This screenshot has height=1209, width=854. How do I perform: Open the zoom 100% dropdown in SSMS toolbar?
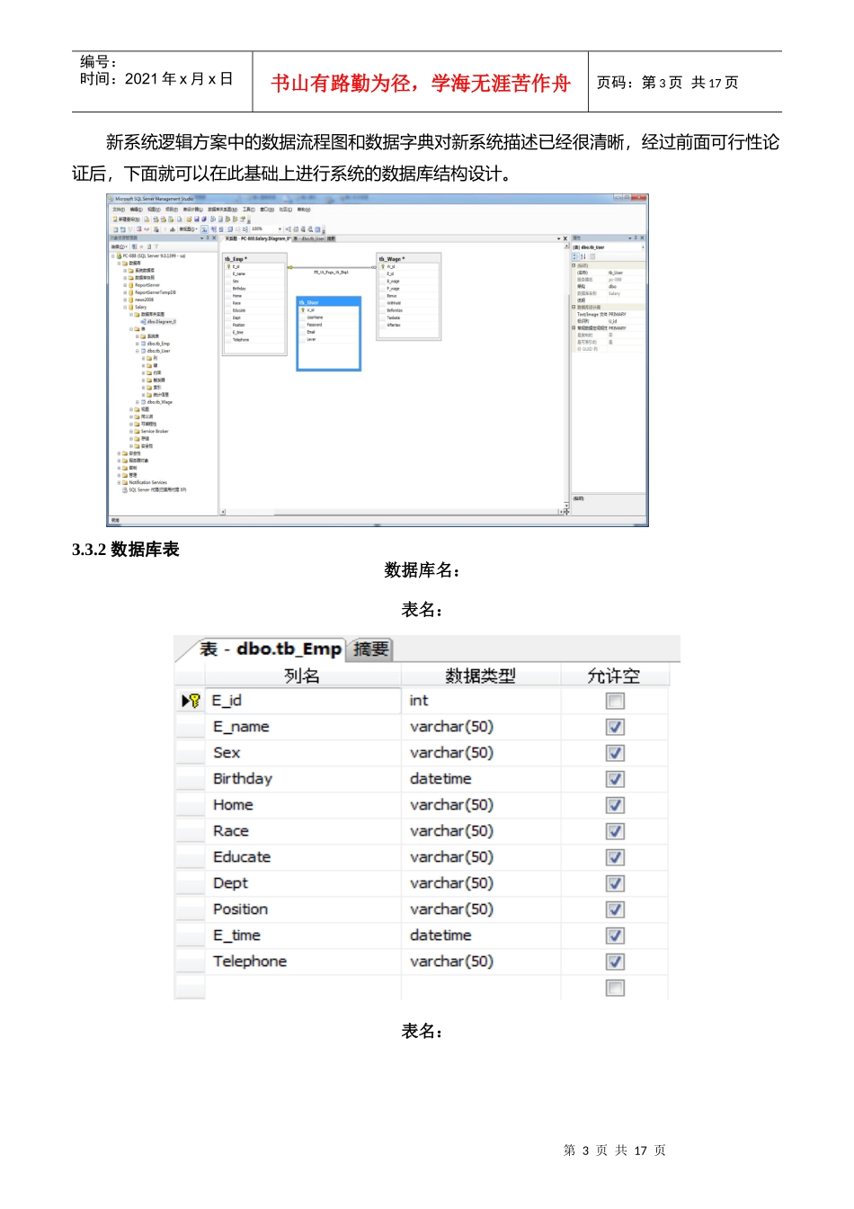pos(280,229)
